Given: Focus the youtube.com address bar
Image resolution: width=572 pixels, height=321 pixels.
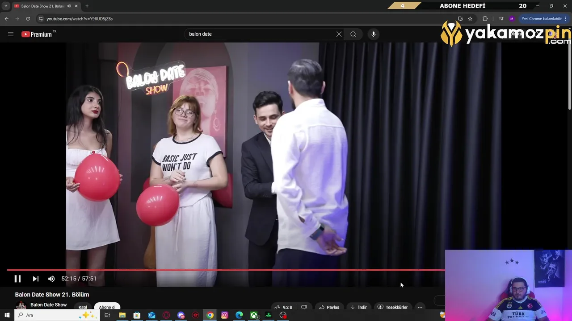Looking at the screenshot, I should (x=250, y=19).
